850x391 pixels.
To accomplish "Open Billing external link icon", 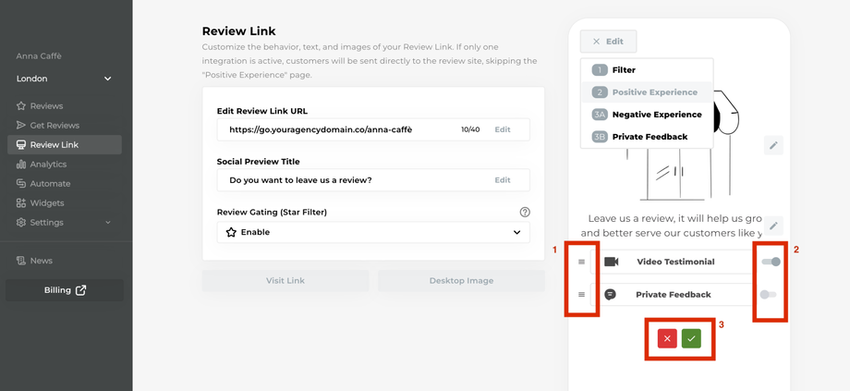I will [81, 290].
